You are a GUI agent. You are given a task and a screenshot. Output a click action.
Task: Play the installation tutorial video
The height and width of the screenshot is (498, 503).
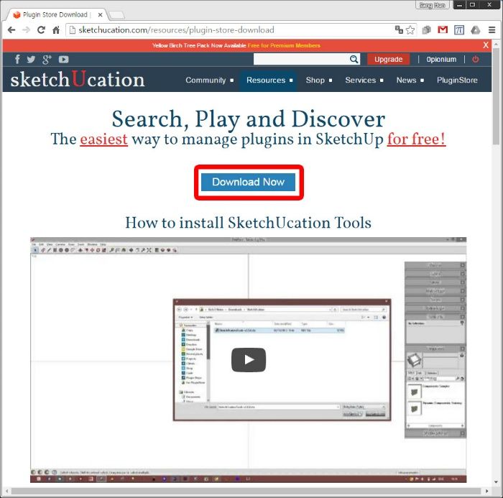(249, 360)
